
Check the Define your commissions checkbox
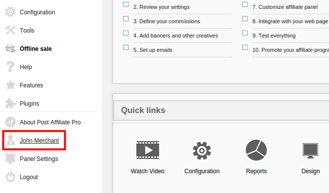125,19
